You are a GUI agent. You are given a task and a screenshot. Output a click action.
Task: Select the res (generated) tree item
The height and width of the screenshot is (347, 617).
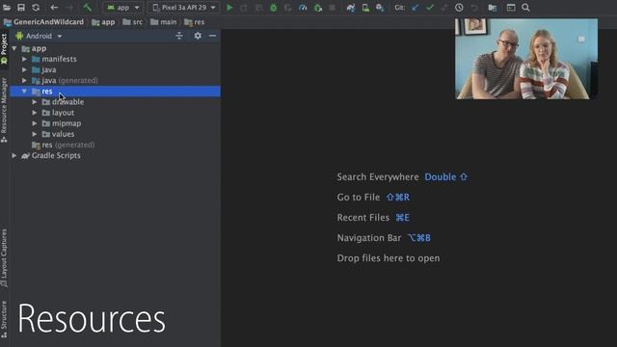point(64,145)
